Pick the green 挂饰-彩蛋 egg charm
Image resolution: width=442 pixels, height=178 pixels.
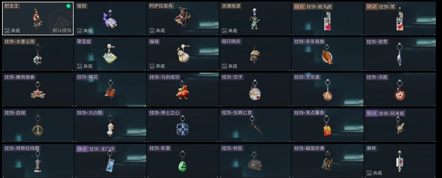coord(183,162)
